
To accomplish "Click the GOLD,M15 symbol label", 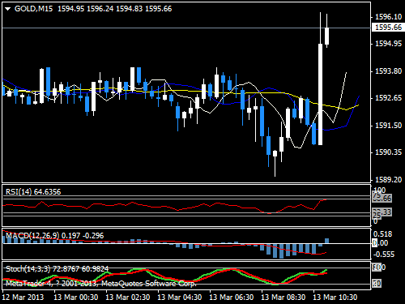I will click(33, 9).
